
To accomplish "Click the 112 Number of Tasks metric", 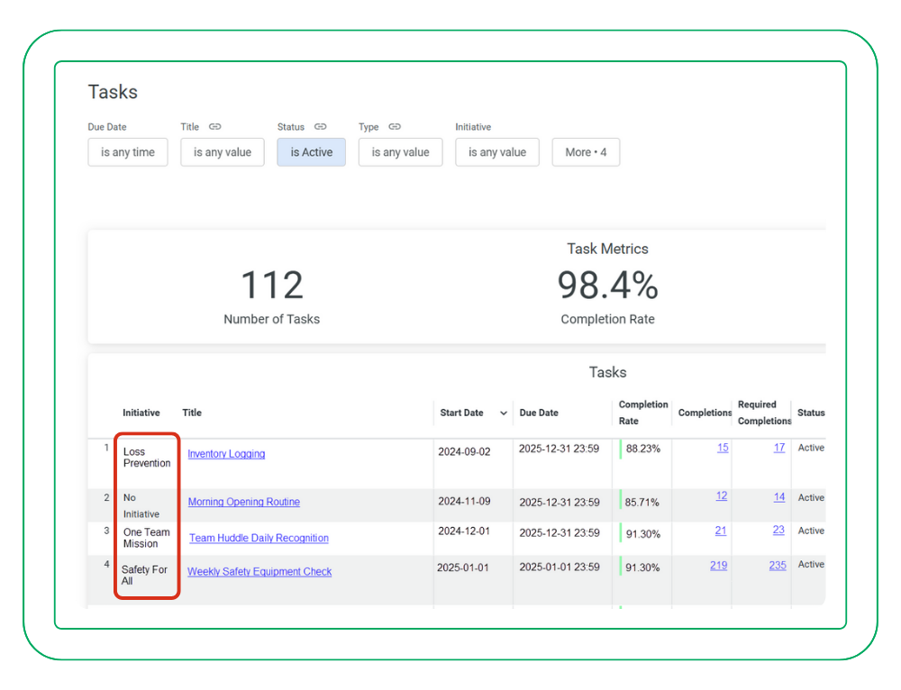I will 272,295.
